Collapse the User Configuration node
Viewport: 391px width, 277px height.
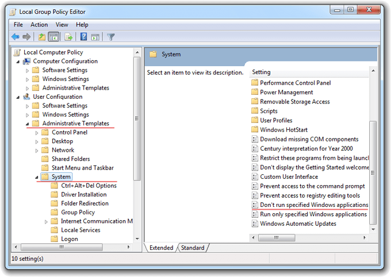[18, 97]
